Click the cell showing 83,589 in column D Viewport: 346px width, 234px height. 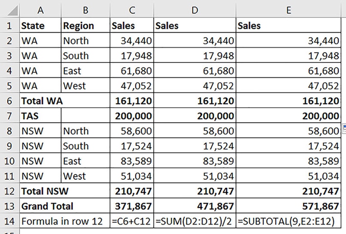[195, 161]
